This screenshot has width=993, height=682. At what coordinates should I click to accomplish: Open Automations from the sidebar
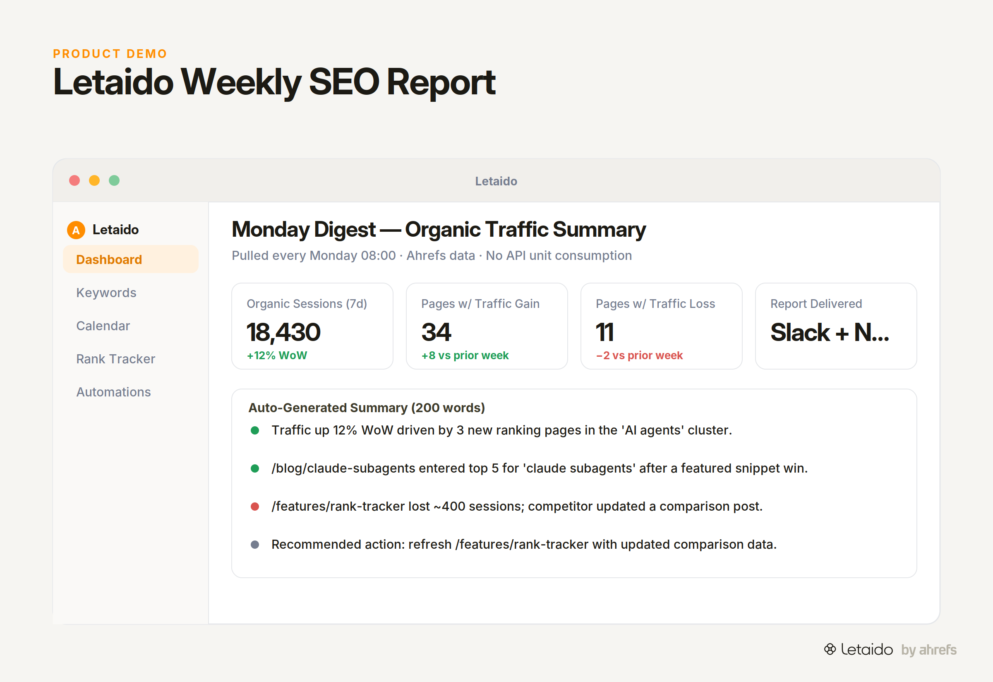114,392
